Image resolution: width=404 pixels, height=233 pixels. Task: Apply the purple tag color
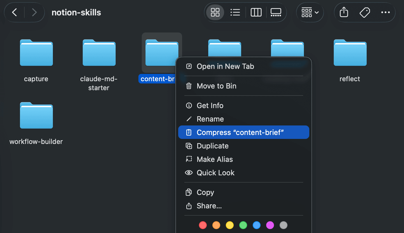tap(270, 225)
